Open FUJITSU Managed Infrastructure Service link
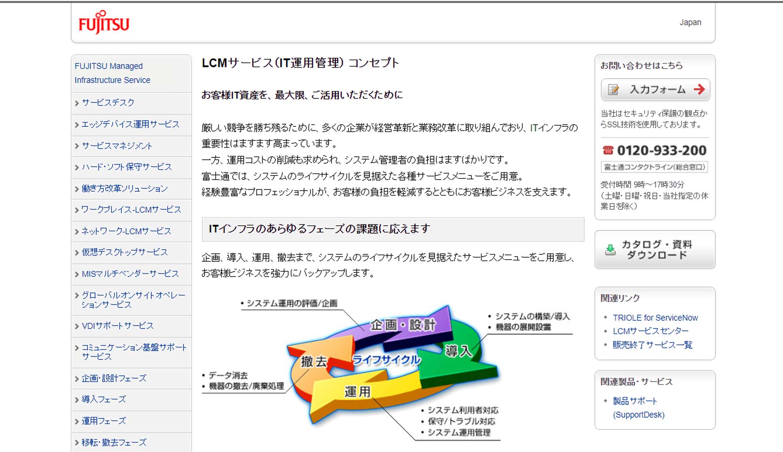783x452 pixels. click(112, 73)
